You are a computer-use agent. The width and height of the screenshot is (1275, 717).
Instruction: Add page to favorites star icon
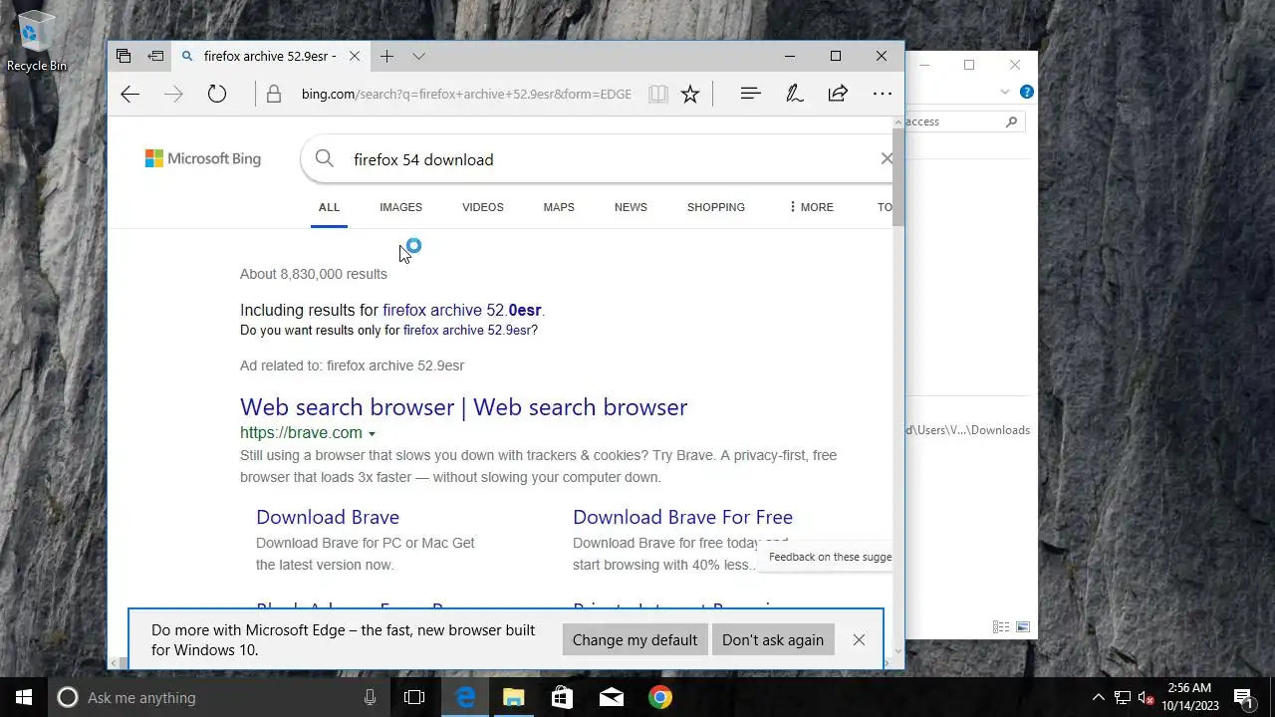pyautogui.click(x=690, y=94)
